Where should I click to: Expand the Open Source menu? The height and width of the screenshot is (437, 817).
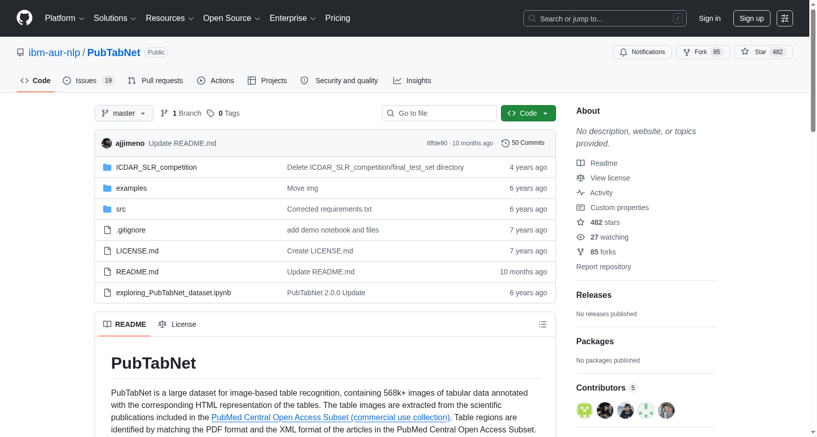[232, 18]
